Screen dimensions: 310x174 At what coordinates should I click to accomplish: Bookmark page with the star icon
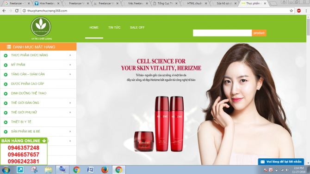point(291,11)
